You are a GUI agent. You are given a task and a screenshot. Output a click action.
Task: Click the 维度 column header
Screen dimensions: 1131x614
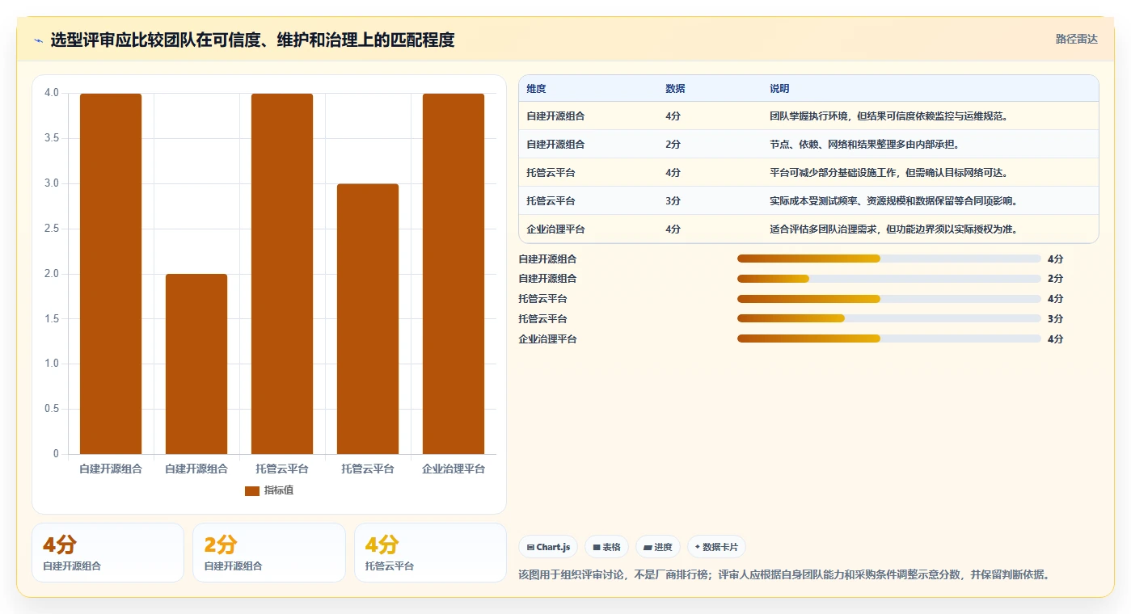(x=536, y=89)
